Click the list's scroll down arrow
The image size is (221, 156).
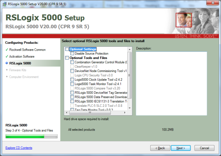[x=129, y=108]
